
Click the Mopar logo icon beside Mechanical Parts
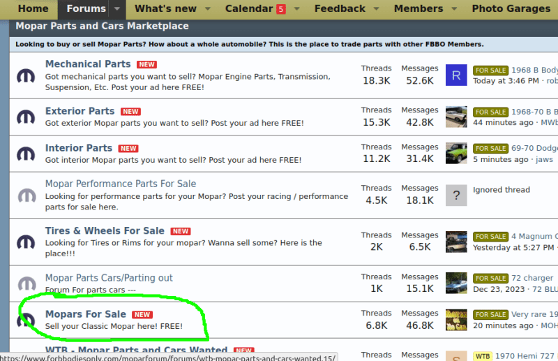26,76
